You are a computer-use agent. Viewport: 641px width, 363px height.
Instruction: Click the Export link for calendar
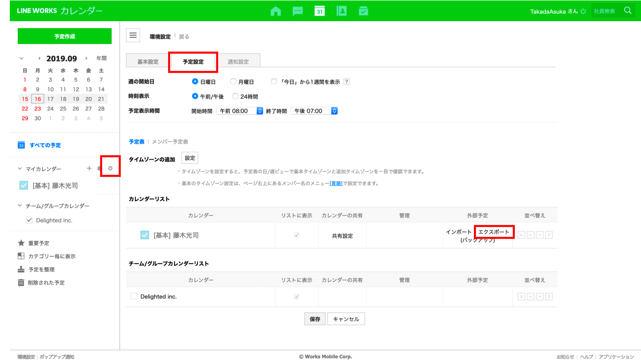pos(494,232)
